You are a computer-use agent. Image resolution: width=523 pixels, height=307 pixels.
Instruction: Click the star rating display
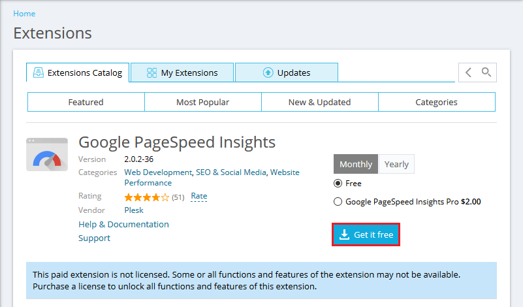147,197
